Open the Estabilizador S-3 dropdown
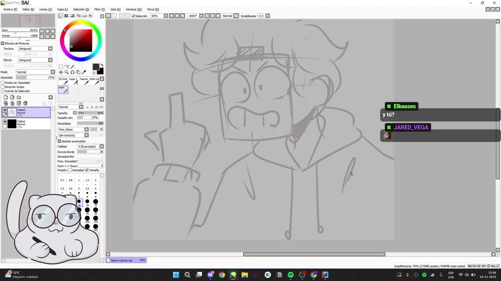501x281 pixels. pyautogui.click(x=267, y=16)
